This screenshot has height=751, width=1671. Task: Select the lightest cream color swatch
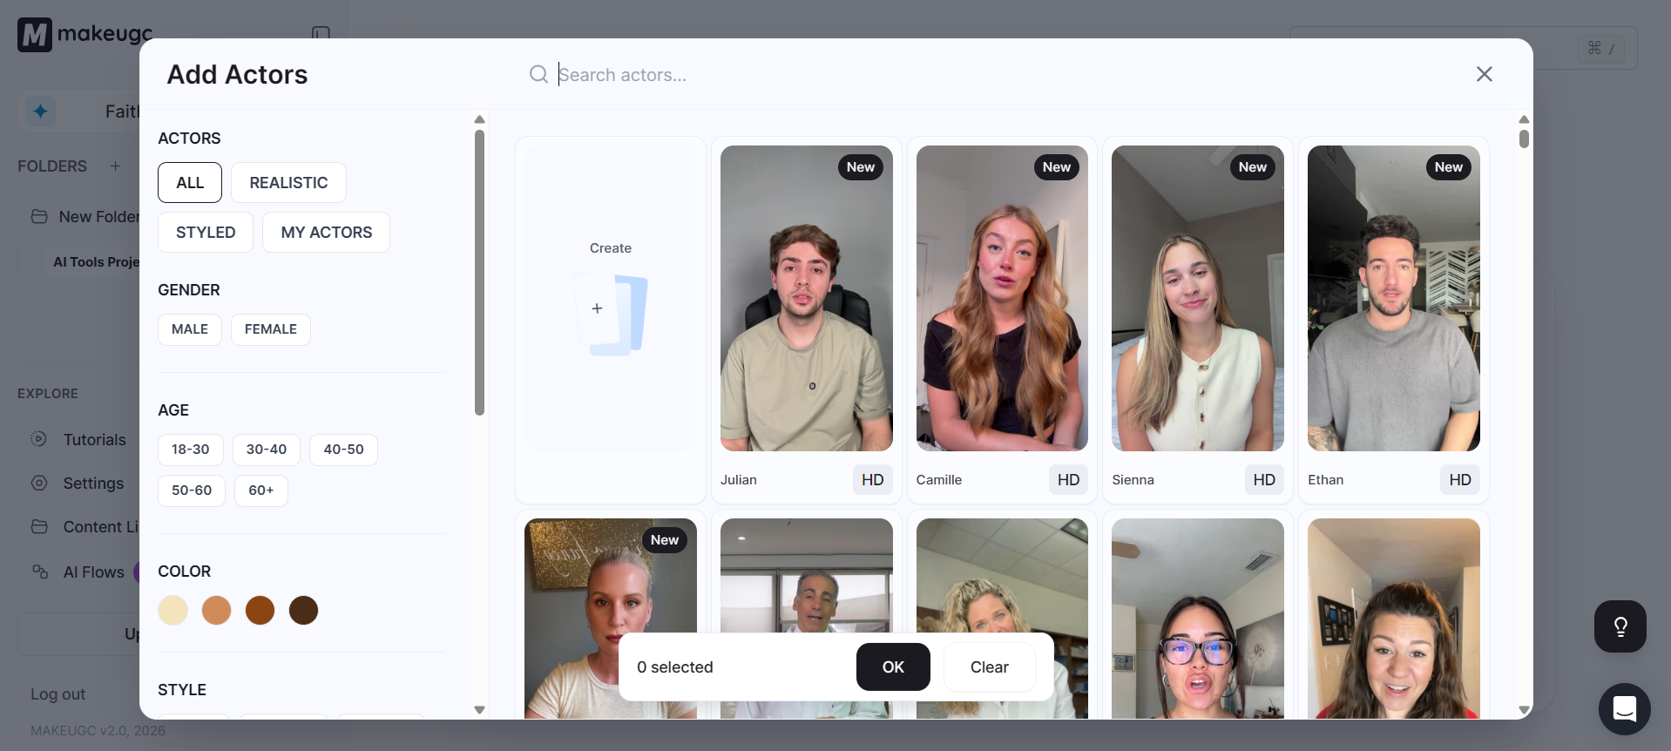point(173,610)
